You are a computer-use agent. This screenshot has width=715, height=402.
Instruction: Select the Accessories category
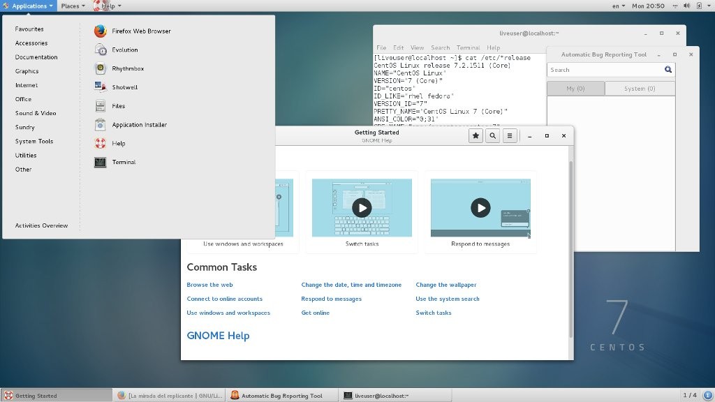tap(31, 43)
